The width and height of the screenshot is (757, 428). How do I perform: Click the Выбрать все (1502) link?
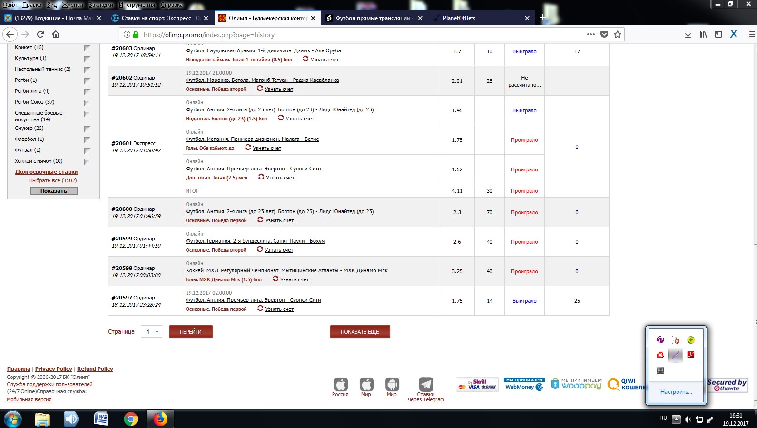[53, 180]
